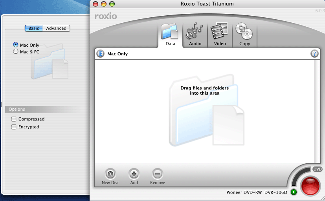Select the Video tab
The image size is (325, 201).
pos(220,35)
